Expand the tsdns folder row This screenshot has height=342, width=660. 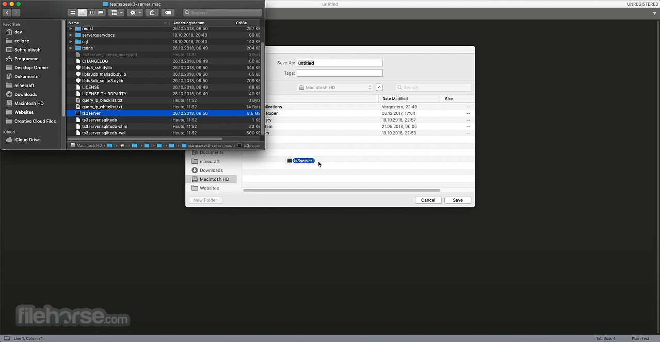tap(71, 48)
